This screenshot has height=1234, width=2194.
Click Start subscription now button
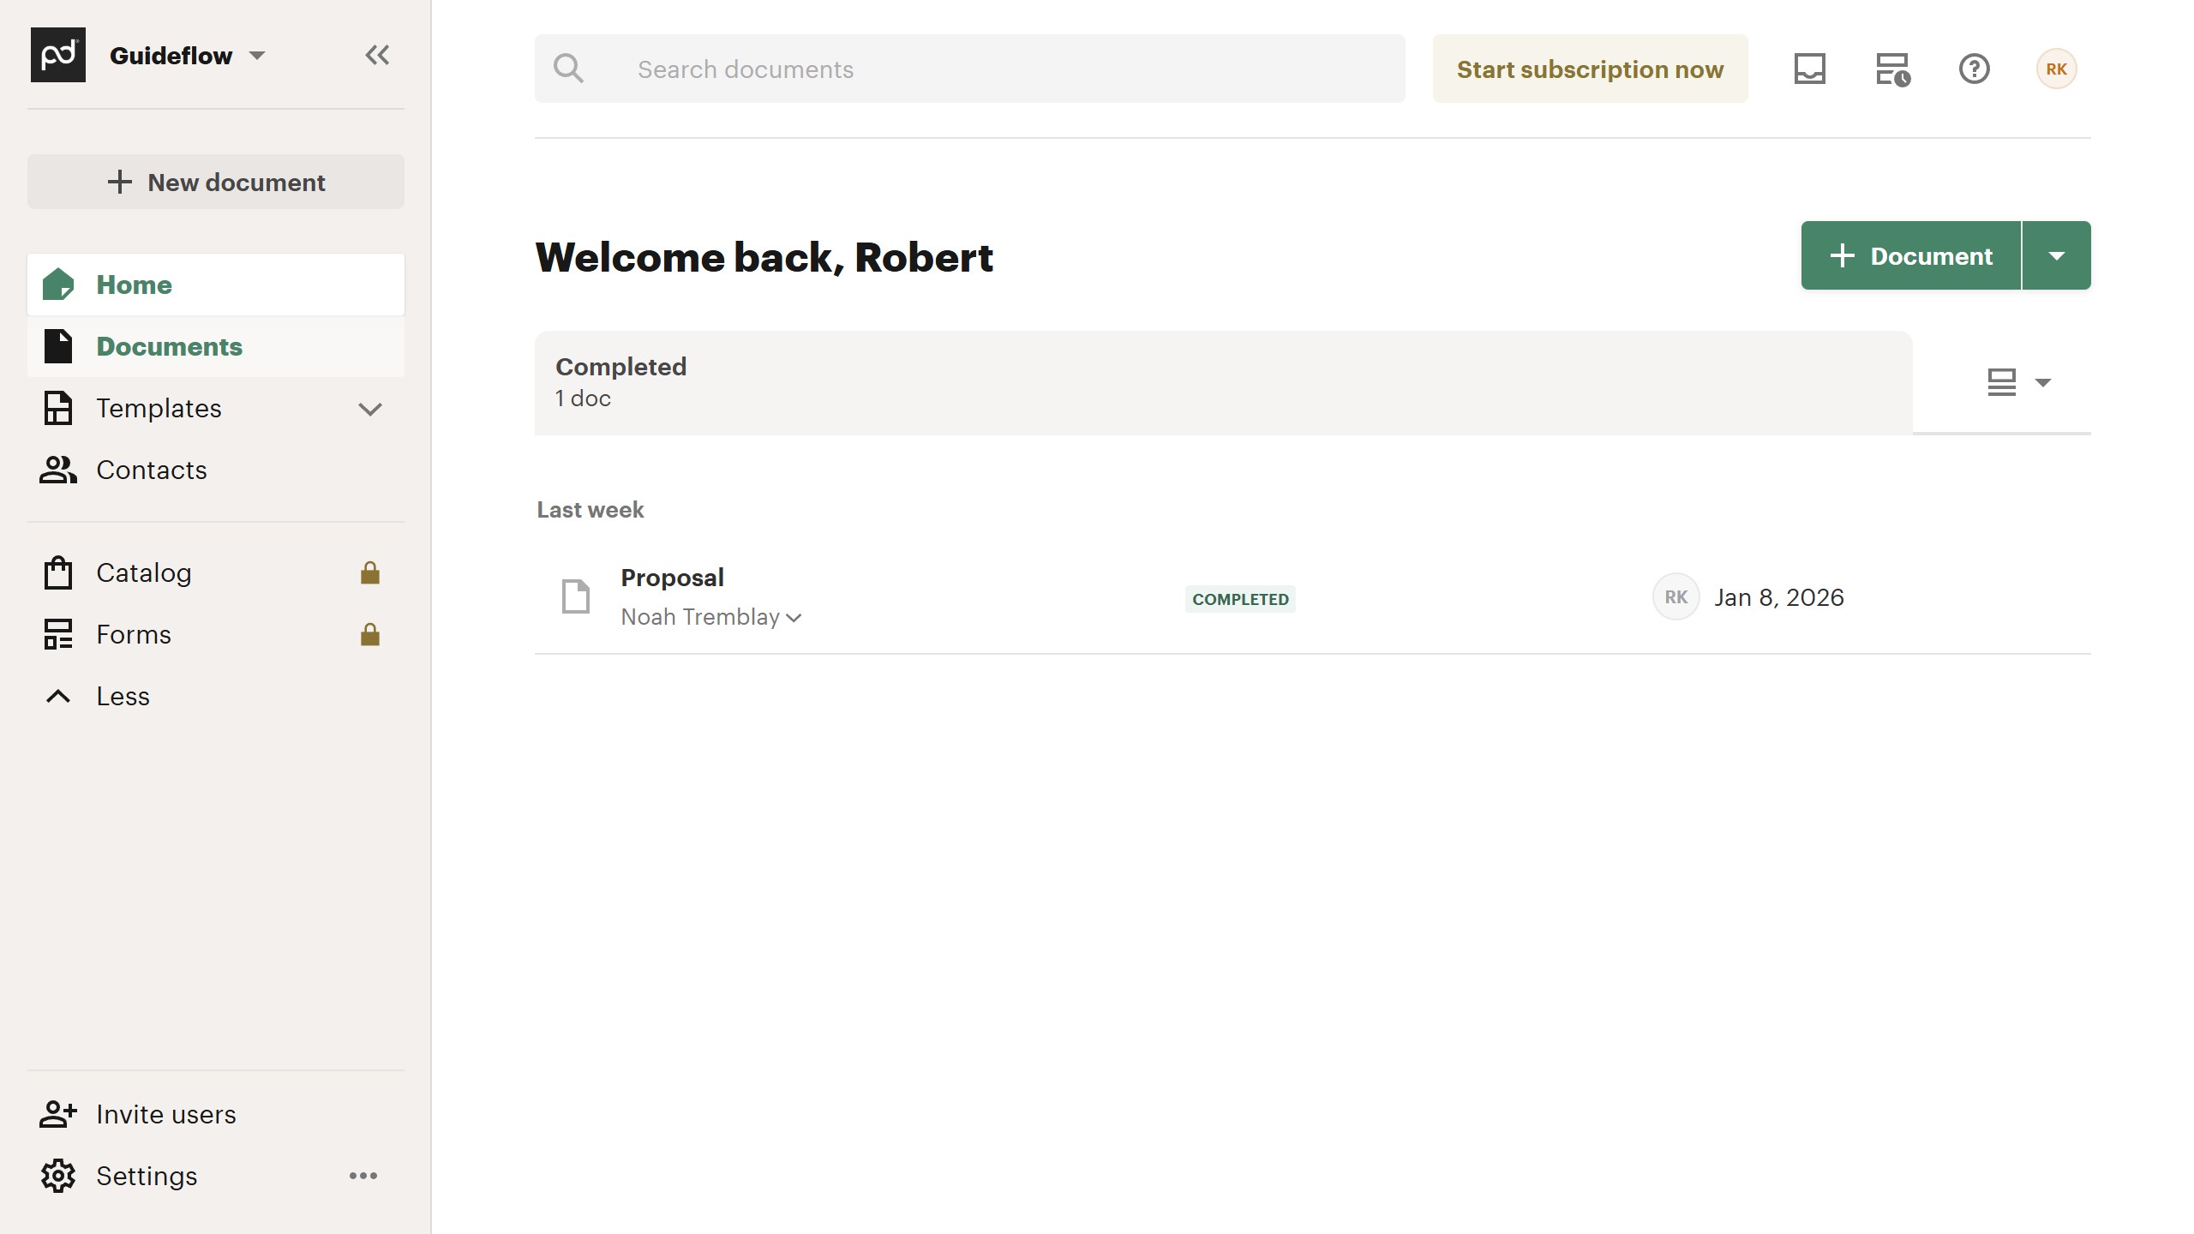click(1590, 69)
